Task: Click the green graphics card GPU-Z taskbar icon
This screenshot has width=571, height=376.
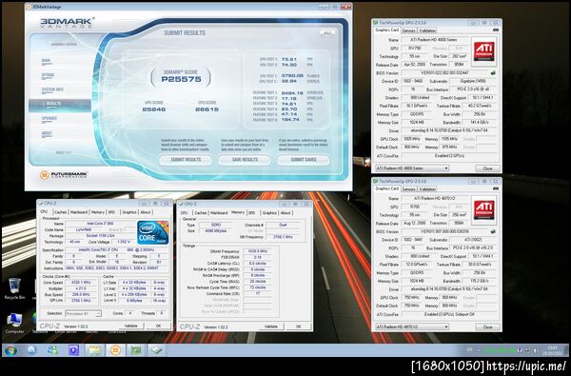Action: coord(136,350)
